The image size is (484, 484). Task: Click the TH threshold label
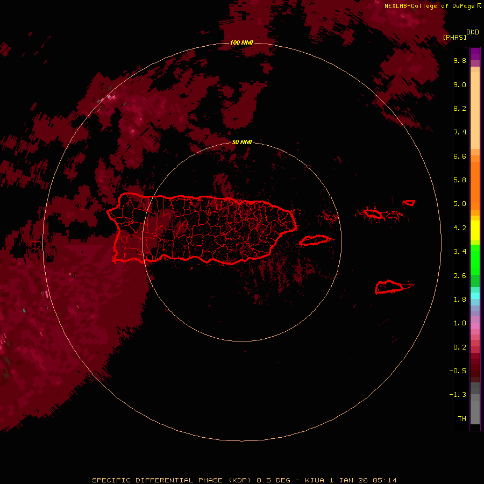[x=462, y=419]
